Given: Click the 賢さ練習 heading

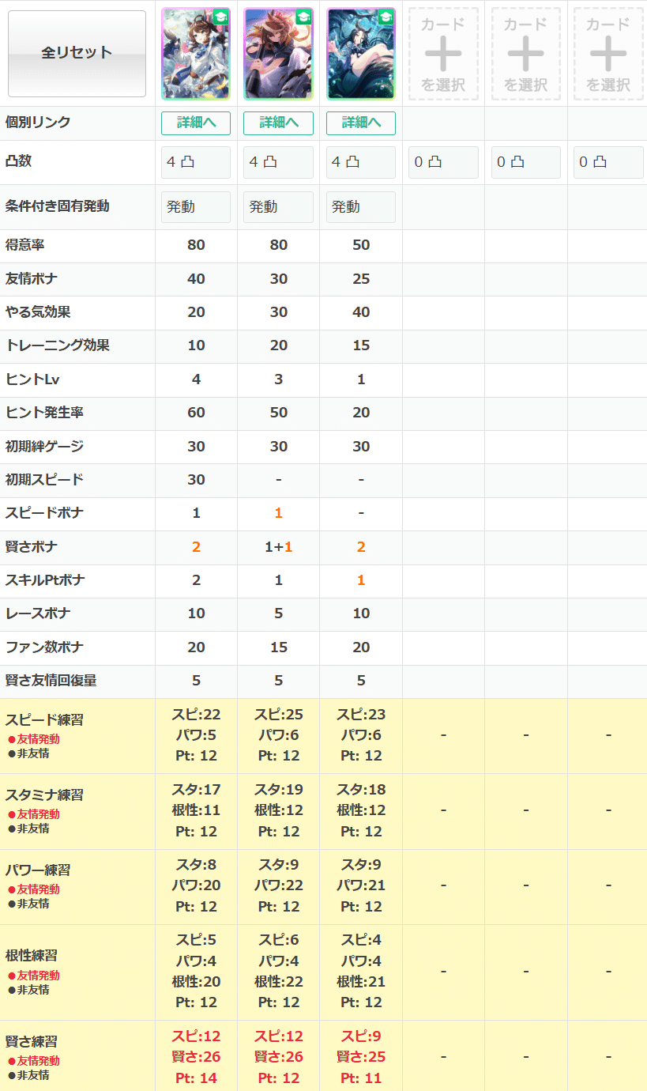Looking at the screenshot, I should 32,1042.
